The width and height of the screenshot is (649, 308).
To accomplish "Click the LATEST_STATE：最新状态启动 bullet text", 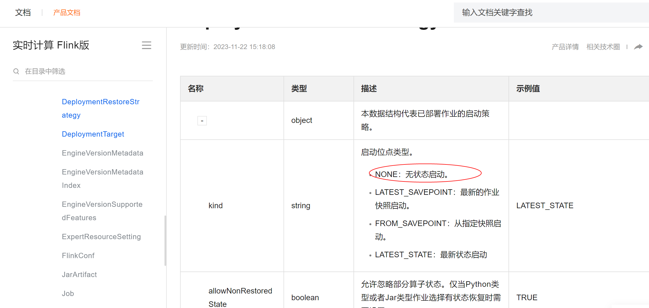I will tap(431, 255).
